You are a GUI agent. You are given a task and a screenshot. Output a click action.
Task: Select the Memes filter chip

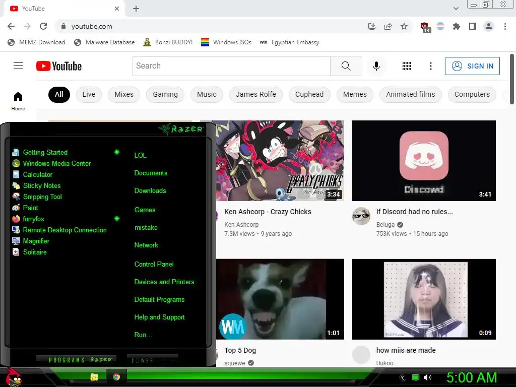coord(355,94)
